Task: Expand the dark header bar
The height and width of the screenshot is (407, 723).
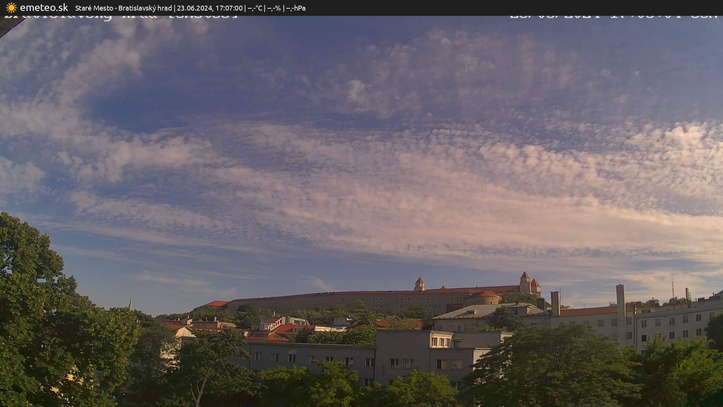Action: click(452, 8)
